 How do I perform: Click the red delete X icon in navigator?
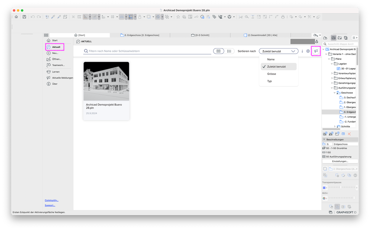[x=349, y=134]
